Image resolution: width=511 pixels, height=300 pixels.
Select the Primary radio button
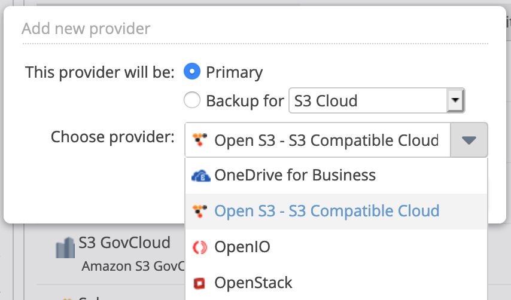(x=192, y=72)
